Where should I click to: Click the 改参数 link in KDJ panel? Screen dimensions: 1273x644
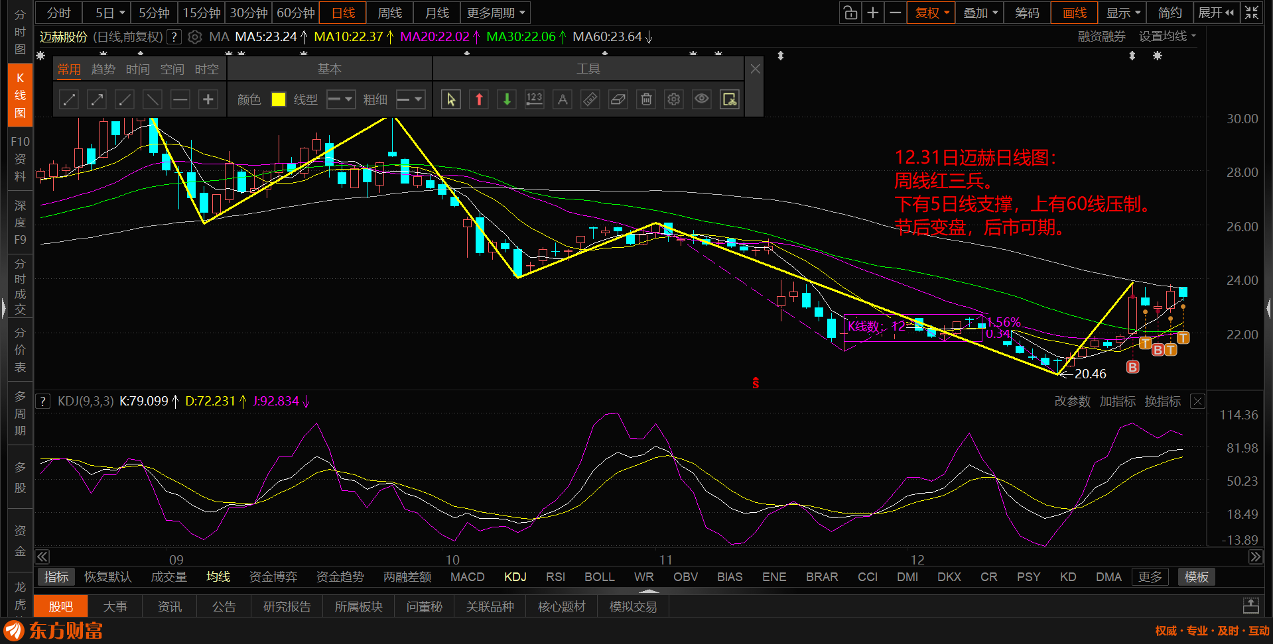pos(1072,402)
